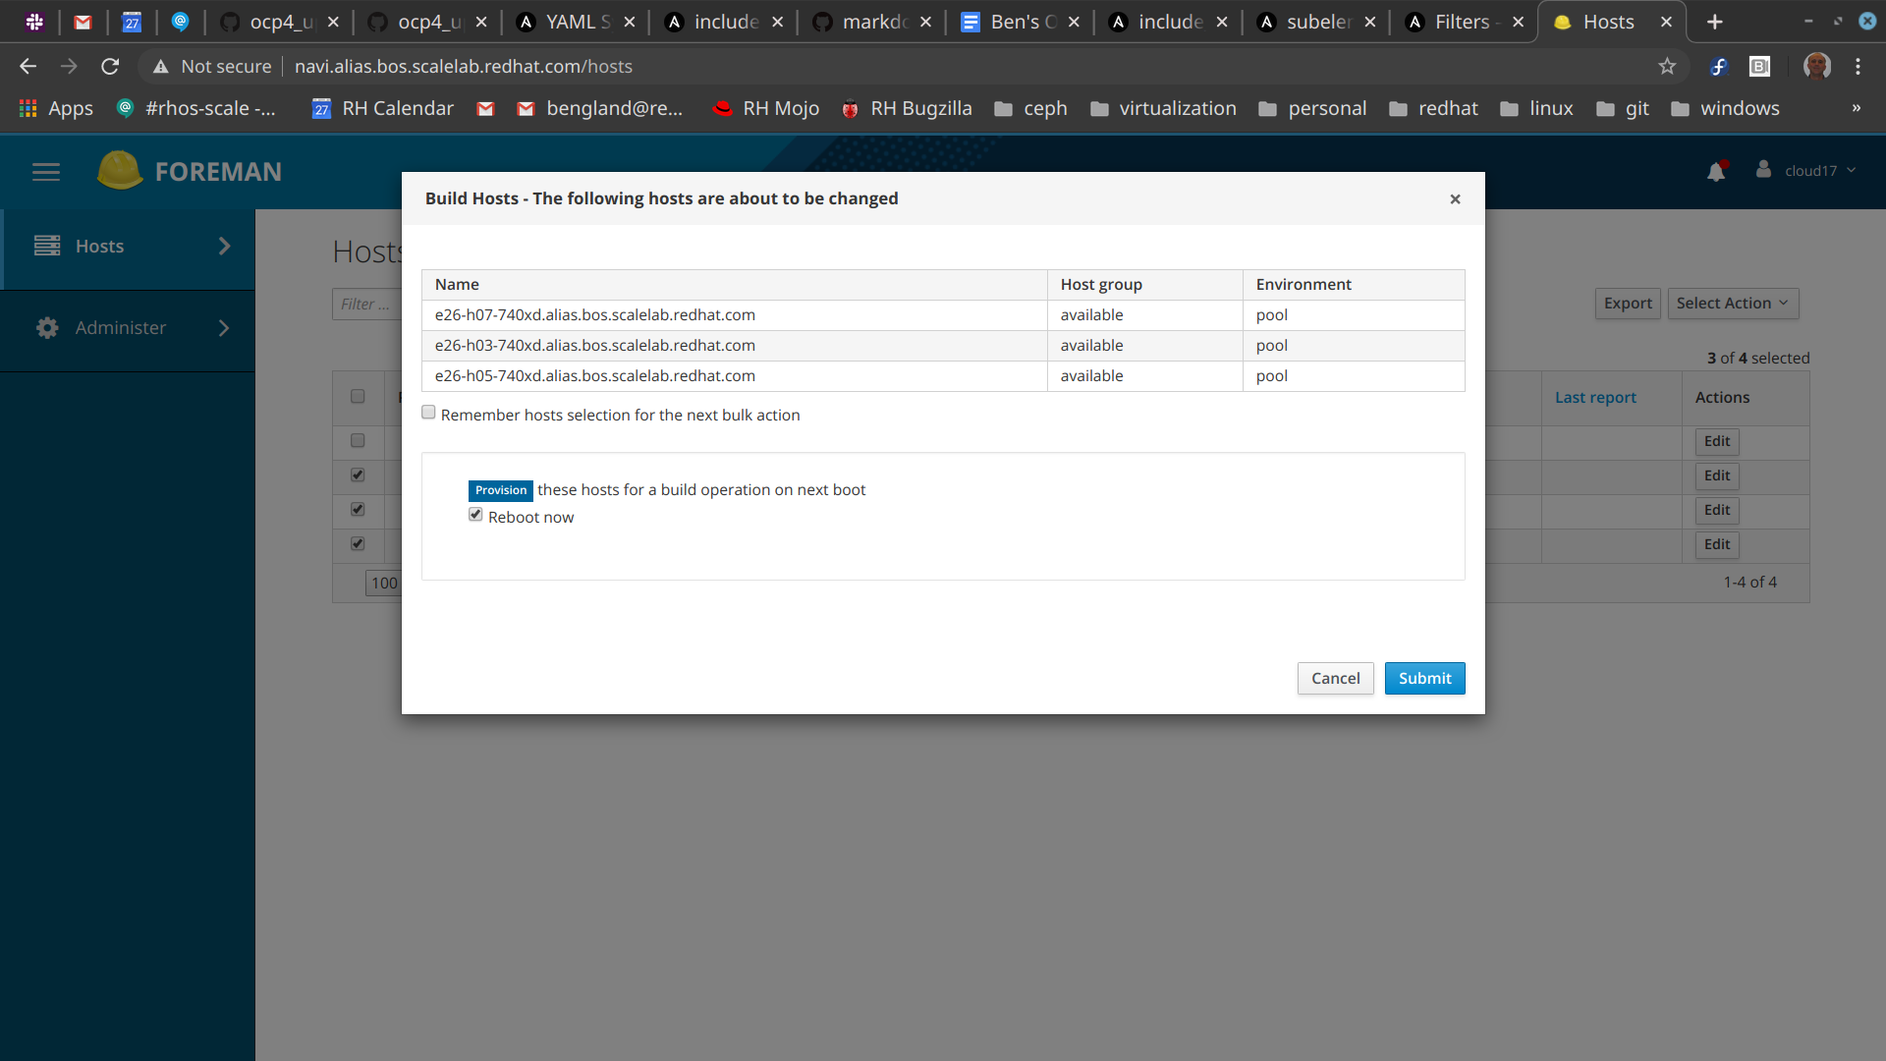Open the RH Bugzilla bookmark
The height and width of the screenshot is (1061, 1886).
point(907,108)
